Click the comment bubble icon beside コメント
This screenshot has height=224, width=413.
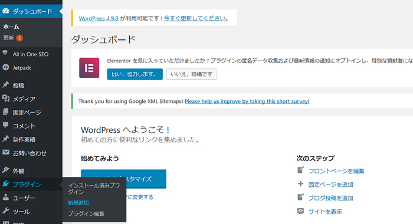[5, 125]
